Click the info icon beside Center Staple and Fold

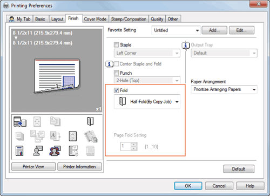[110, 64]
